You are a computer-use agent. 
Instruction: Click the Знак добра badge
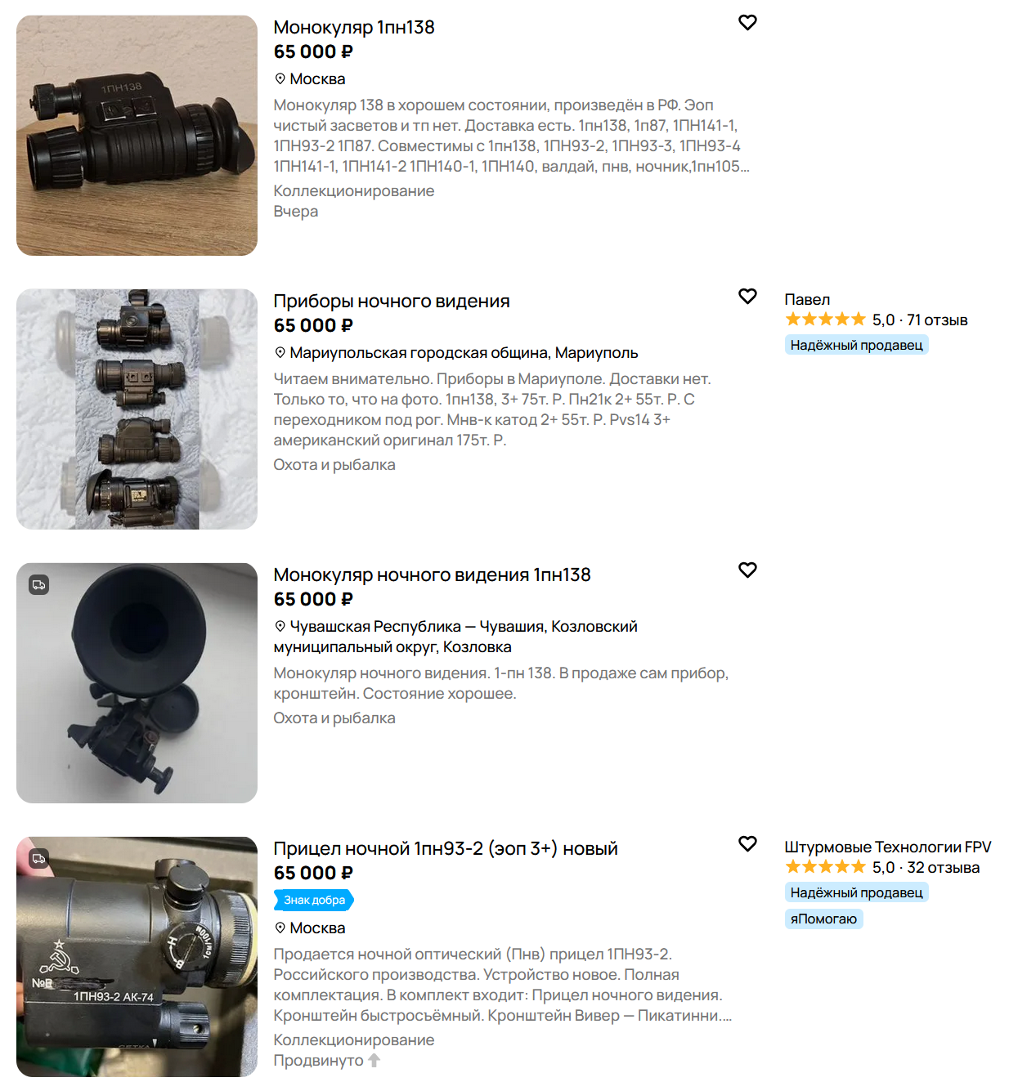(314, 900)
